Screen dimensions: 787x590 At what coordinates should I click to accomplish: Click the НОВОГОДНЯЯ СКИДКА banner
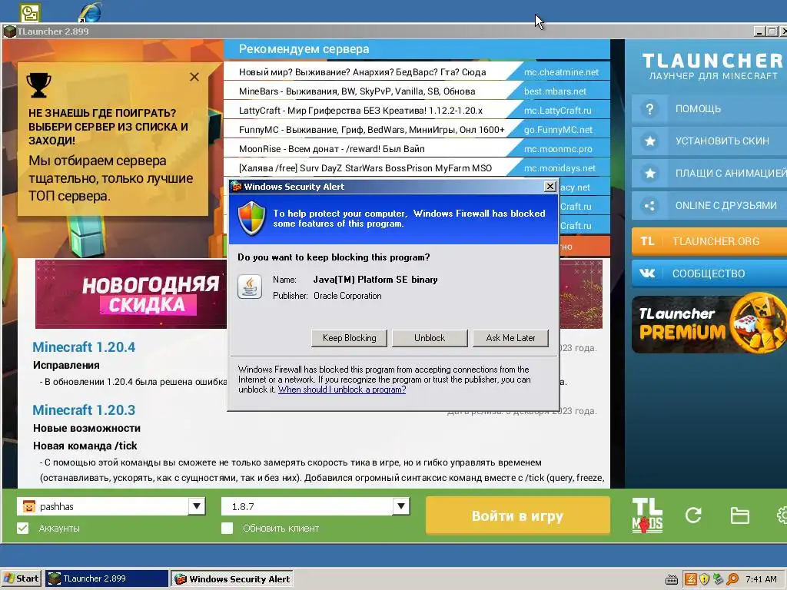131,294
